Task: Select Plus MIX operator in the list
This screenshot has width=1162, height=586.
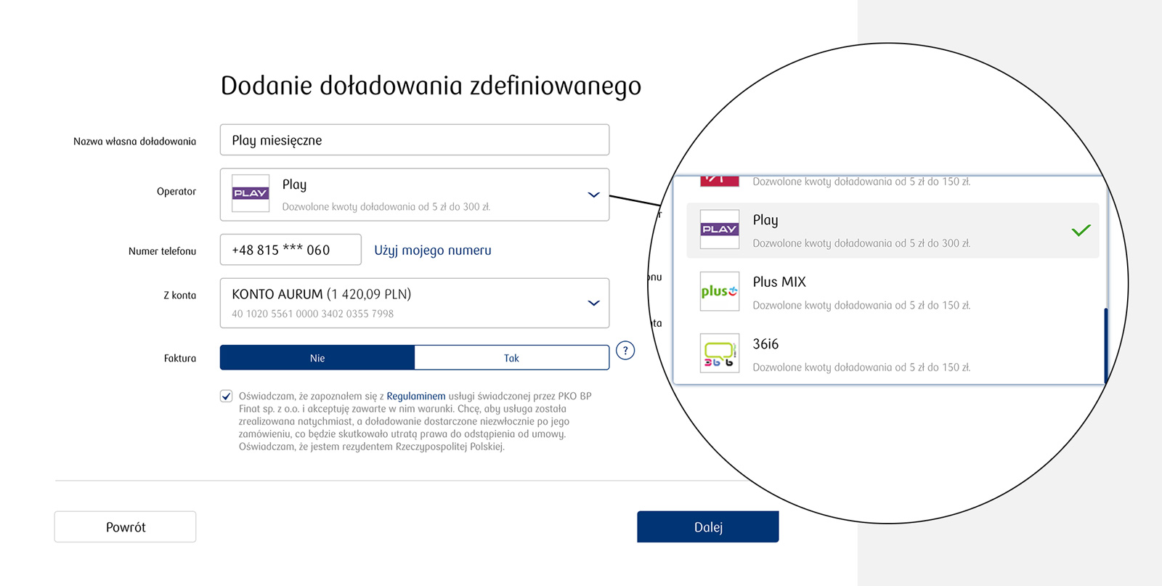Action: tap(893, 292)
